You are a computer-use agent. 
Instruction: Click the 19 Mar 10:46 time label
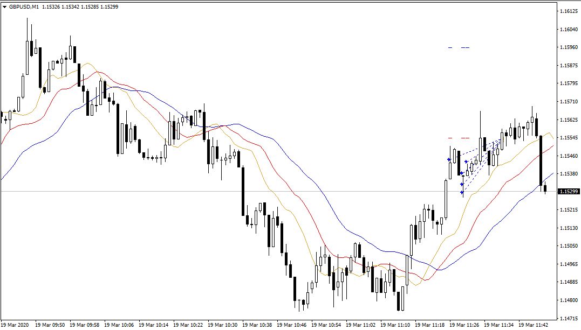(292, 325)
